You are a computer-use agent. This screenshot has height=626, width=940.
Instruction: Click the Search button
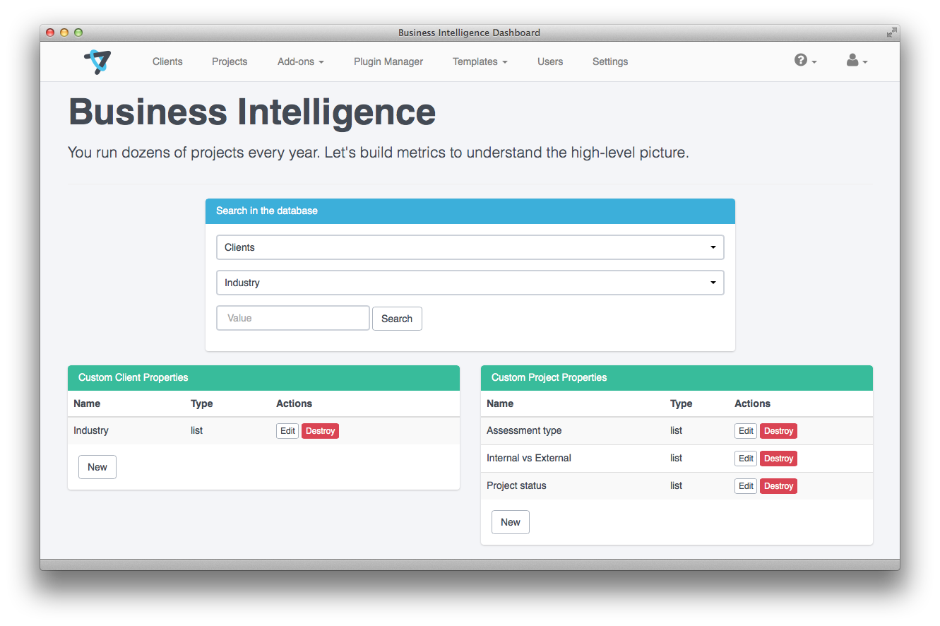click(x=397, y=319)
